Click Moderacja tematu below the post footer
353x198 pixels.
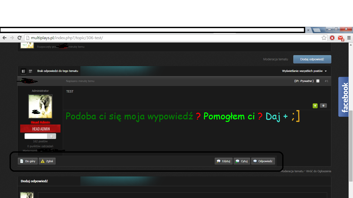(x=291, y=171)
